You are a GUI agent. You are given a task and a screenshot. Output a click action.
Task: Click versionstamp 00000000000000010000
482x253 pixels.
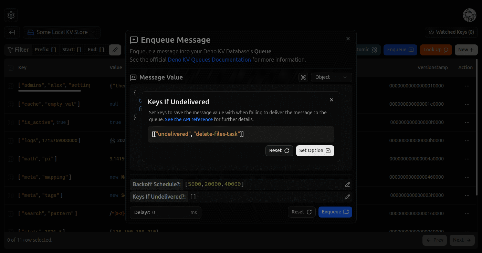click(416, 86)
